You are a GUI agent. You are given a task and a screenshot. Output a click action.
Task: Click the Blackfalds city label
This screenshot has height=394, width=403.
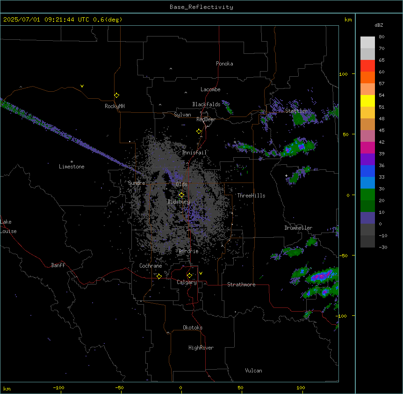(206, 104)
